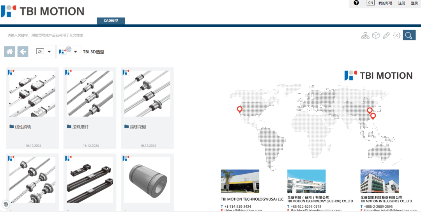Image resolution: width=421 pixels, height=212 pixels.
Task: Open the rotary ball spline thumbnail in second row
Action: click(32, 180)
